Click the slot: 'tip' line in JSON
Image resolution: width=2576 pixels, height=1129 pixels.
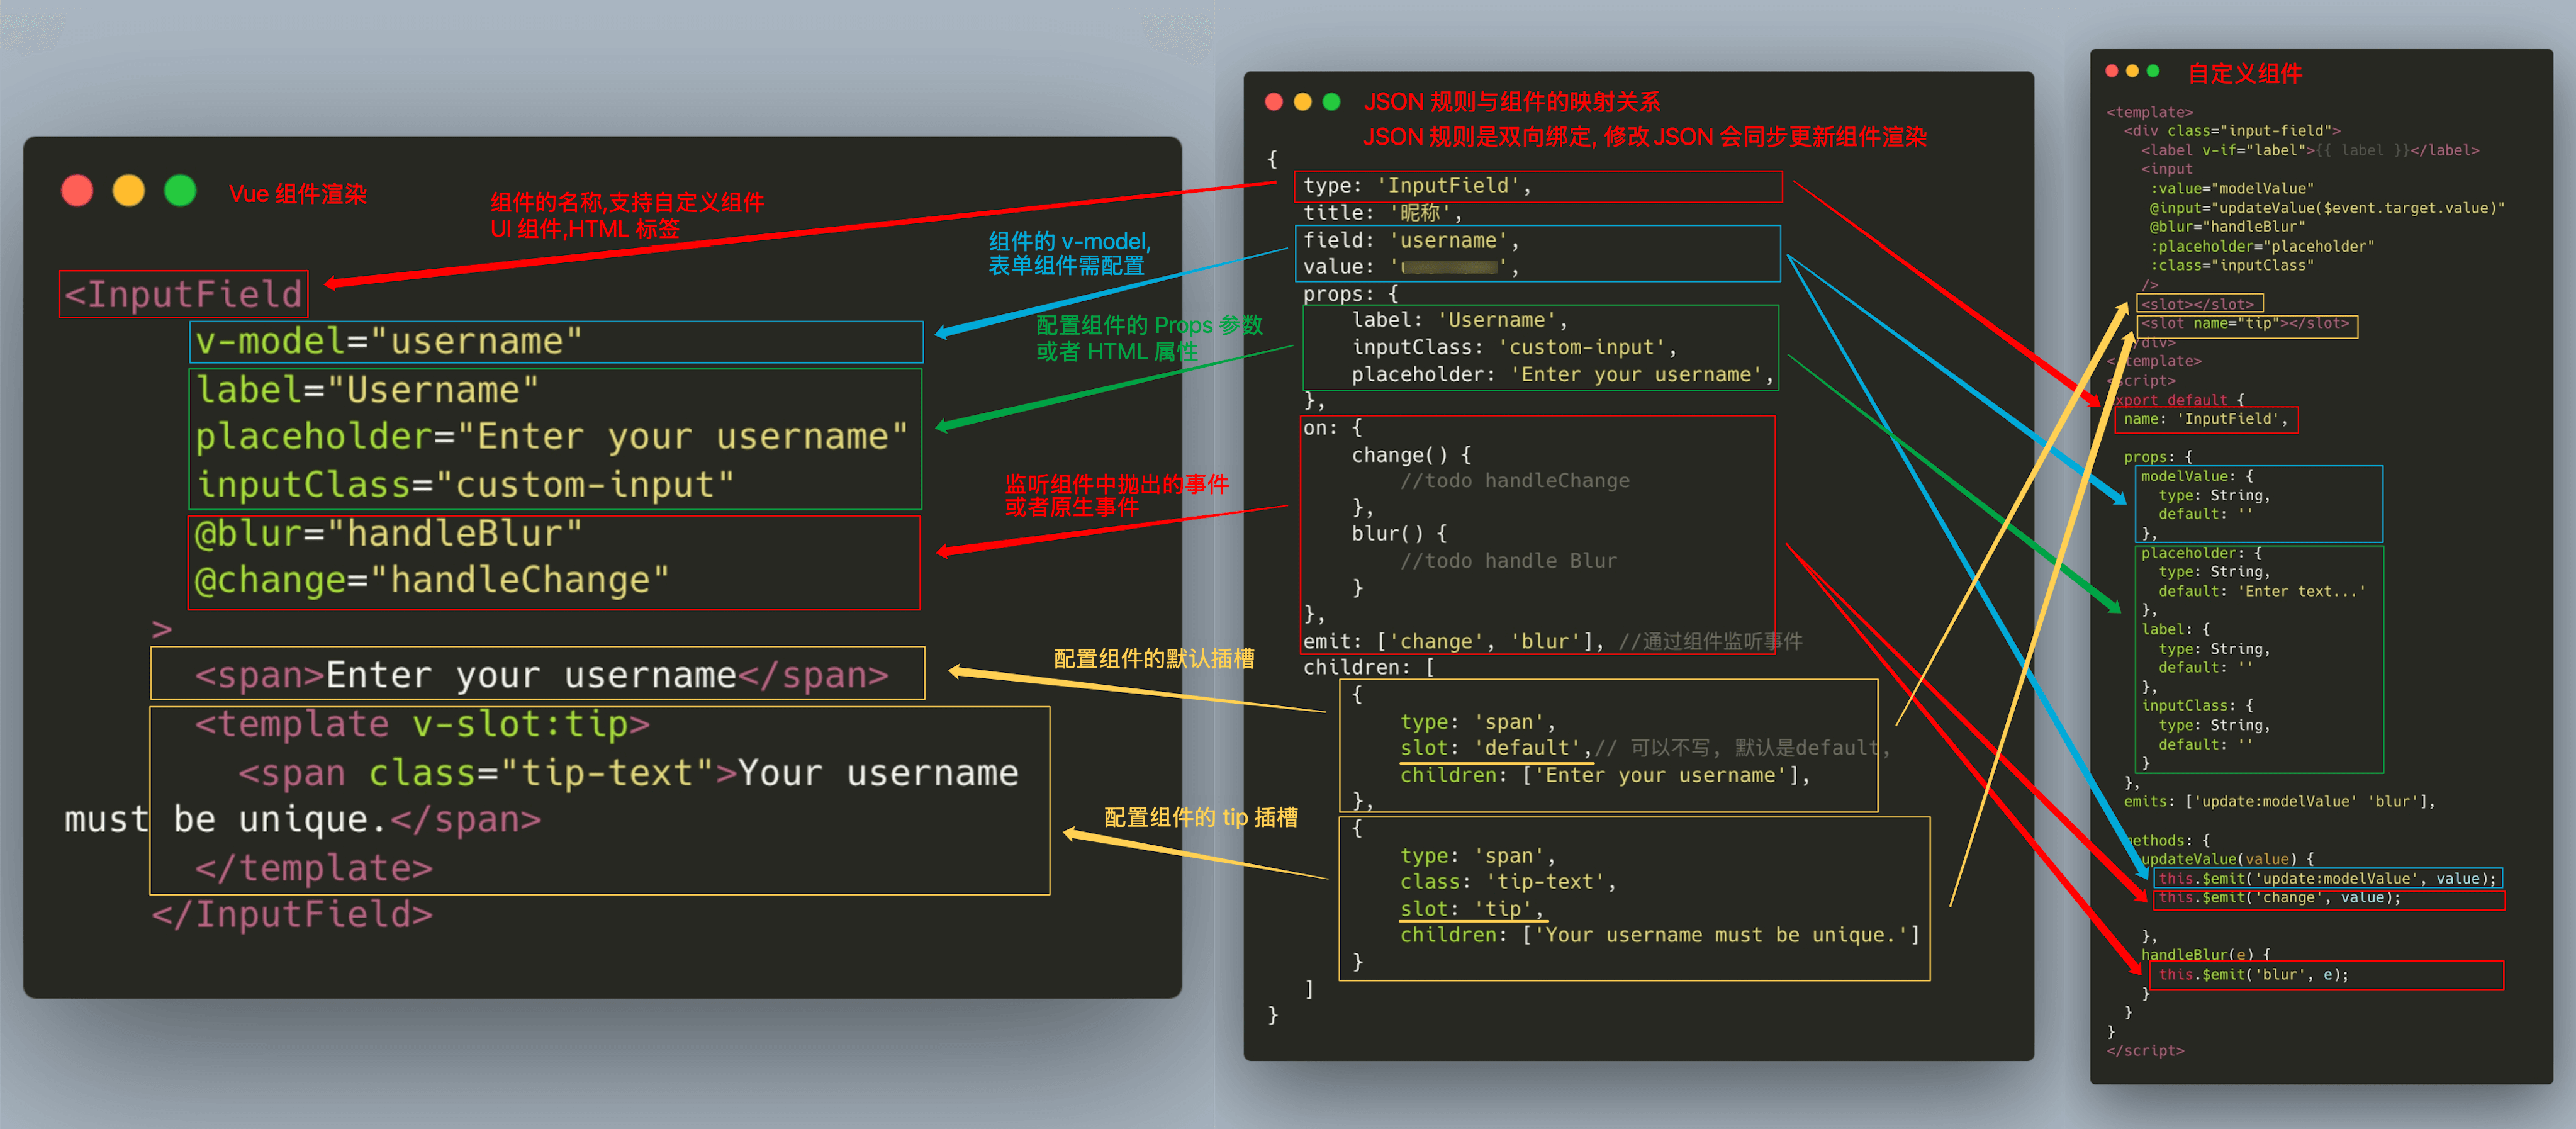(1472, 909)
